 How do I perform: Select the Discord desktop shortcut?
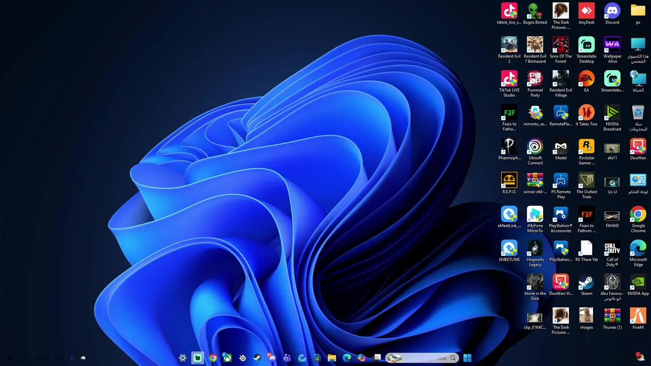pyautogui.click(x=612, y=14)
